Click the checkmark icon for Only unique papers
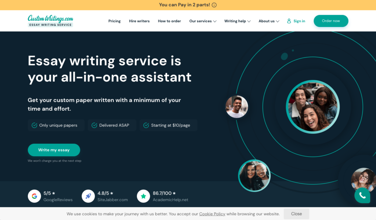Viewport: 376px width, 220px height. point(34,125)
